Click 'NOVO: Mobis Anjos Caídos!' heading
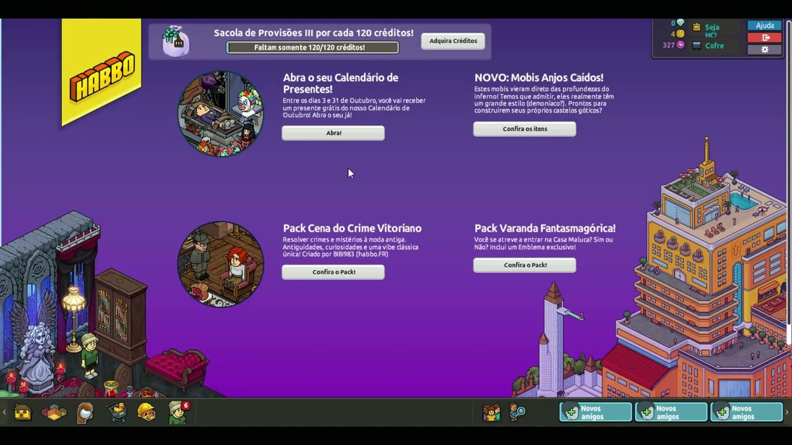Viewport: 792px width, 445px height. pyautogui.click(x=539, y=77)
